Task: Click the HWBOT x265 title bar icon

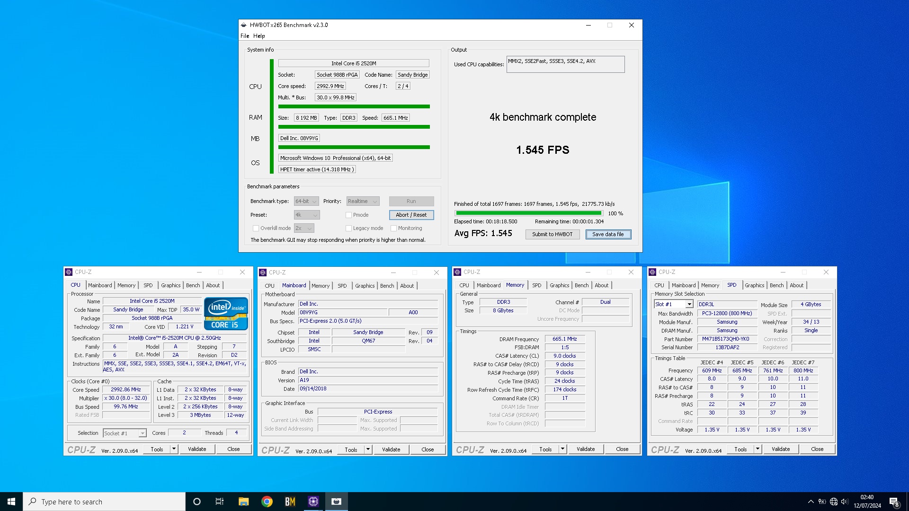Action: tap(244, 25)
